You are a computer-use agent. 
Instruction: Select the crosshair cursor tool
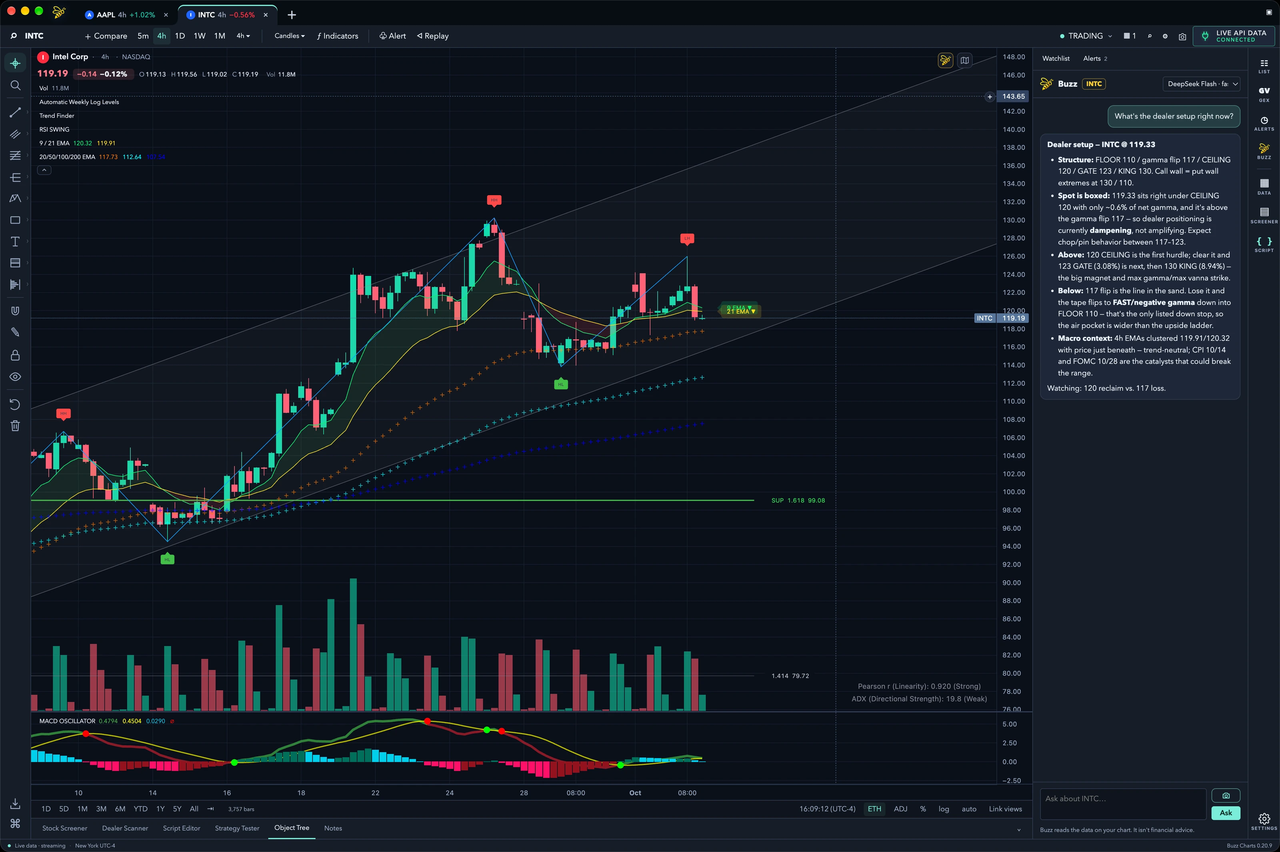pyautogui.click(x=15, y=64)
